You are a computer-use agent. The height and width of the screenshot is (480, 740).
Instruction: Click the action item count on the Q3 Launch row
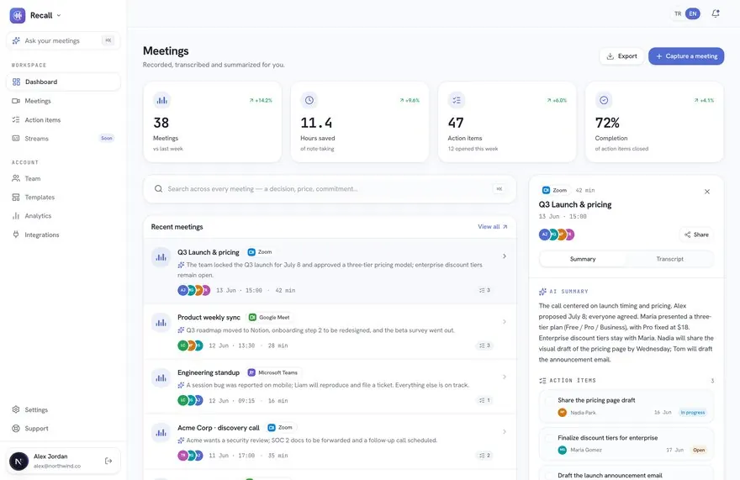(x=484, y=290)
